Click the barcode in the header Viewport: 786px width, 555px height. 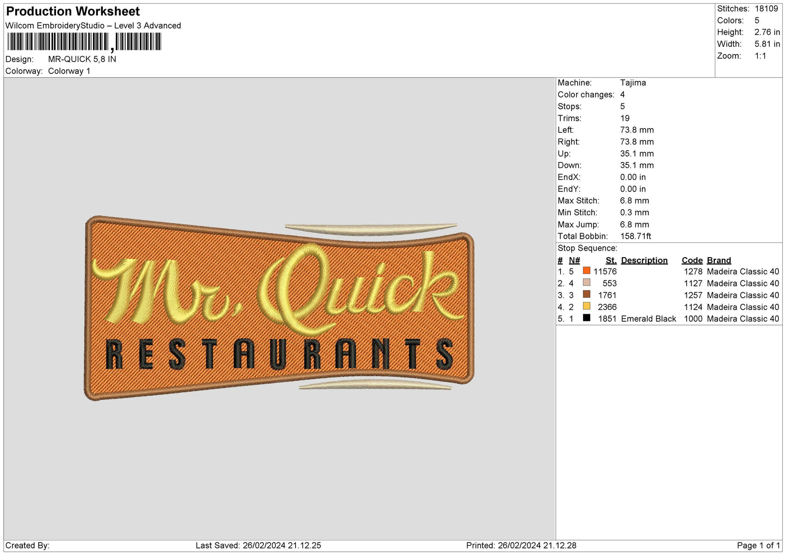(x=84, y=42)
